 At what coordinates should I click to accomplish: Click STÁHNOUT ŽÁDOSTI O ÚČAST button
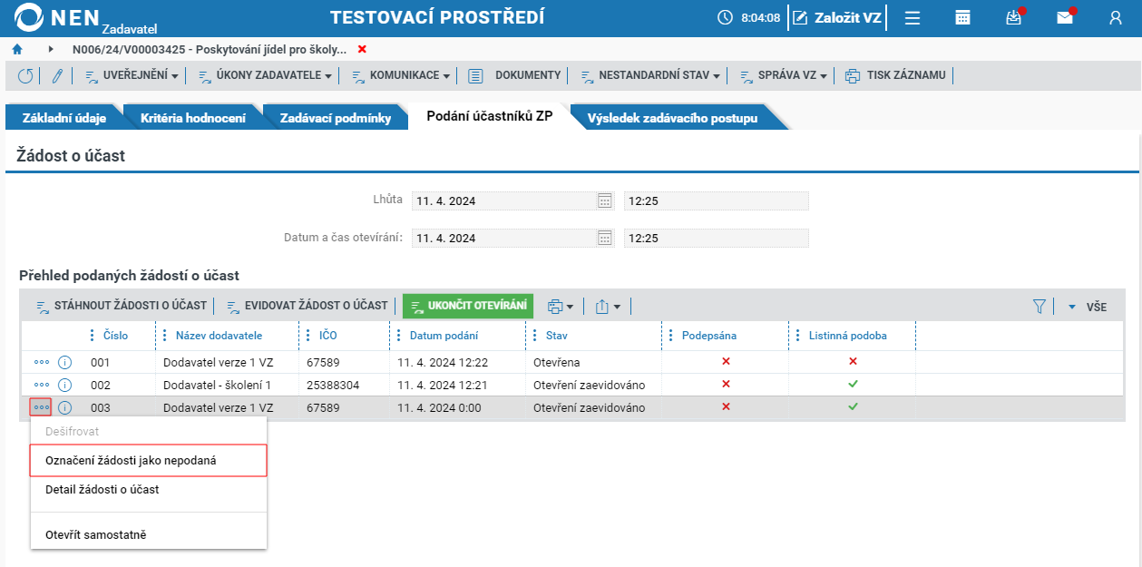(121, 307)
